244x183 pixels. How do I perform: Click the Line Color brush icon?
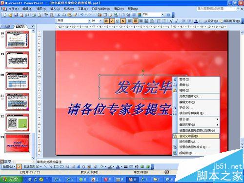(110, 166)
